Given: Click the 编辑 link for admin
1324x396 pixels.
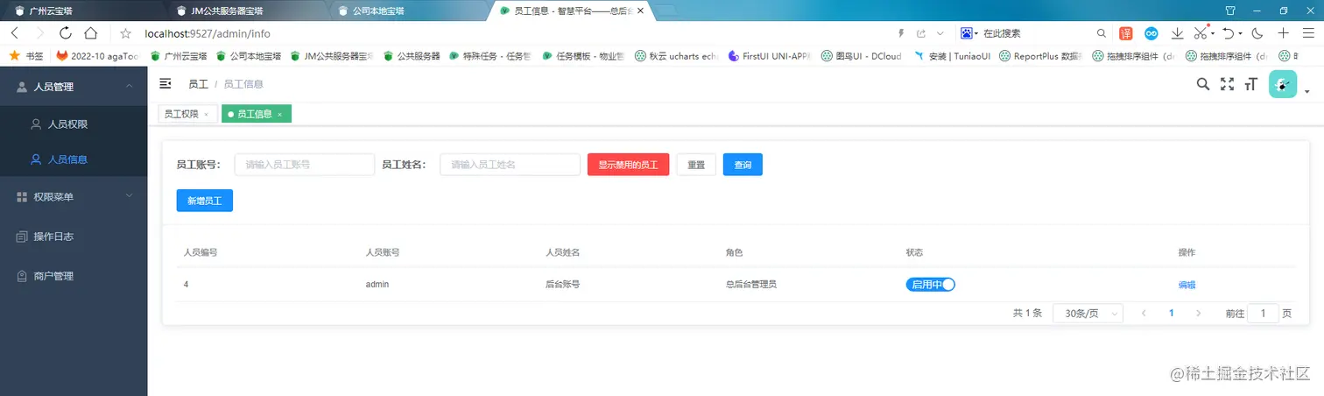Looking at the screenshot, I should coord(1187,285).
